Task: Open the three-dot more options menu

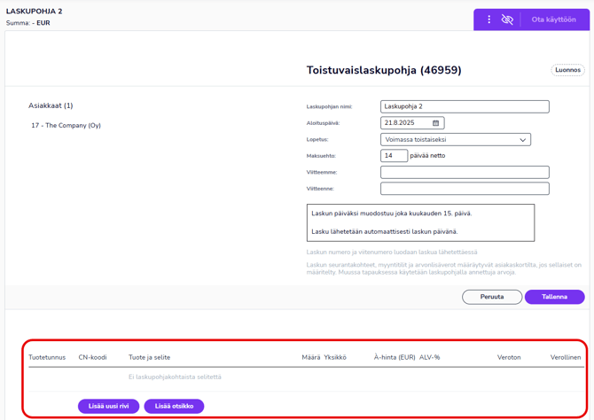Action: (488, 19)
